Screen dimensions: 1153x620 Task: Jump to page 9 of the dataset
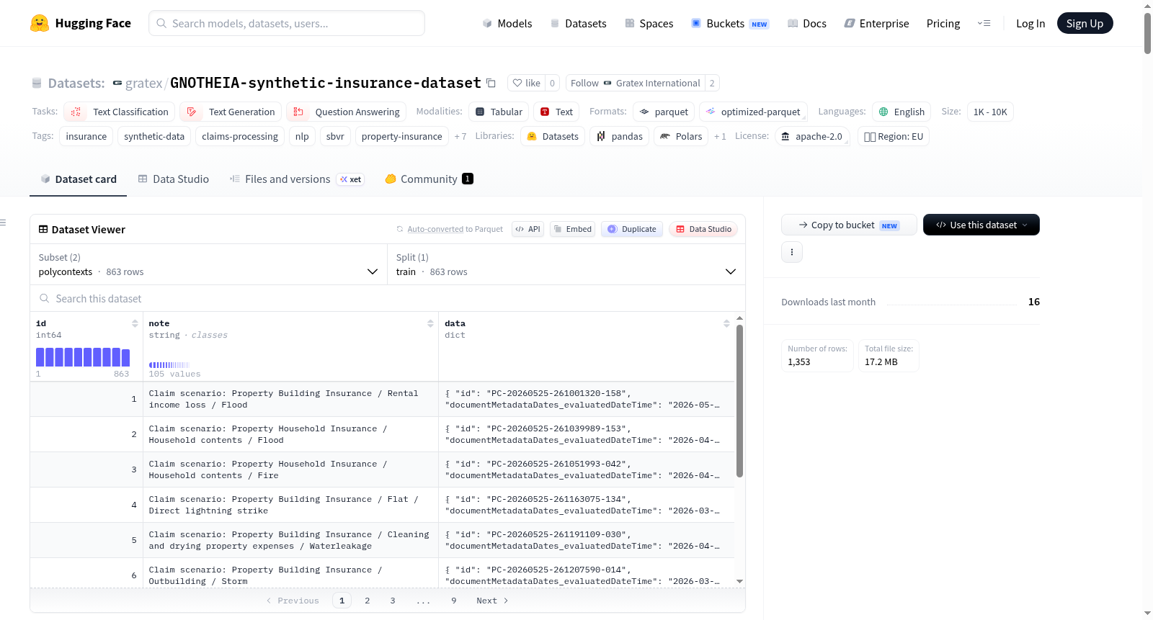tap(454, 601)
